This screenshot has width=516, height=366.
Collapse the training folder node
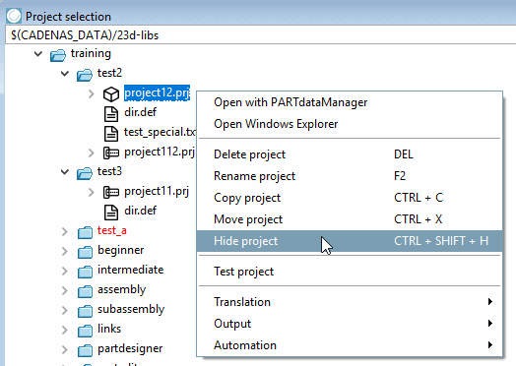pos(38,53)
